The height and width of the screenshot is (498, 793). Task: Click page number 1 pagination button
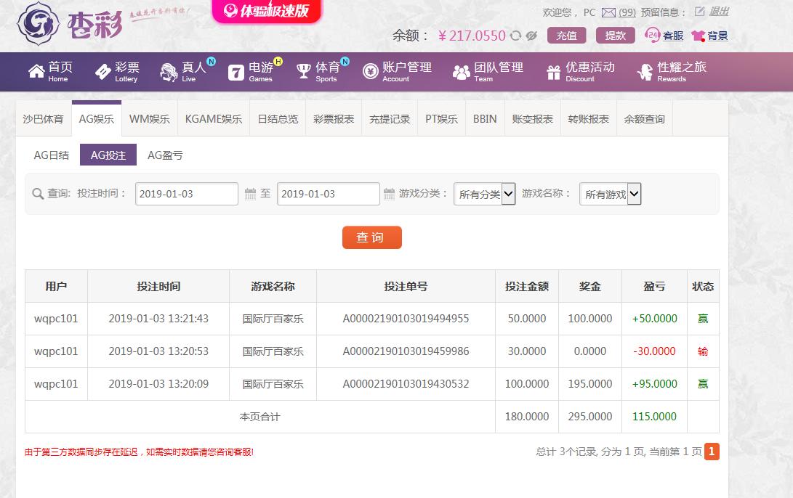click(712, 452)
